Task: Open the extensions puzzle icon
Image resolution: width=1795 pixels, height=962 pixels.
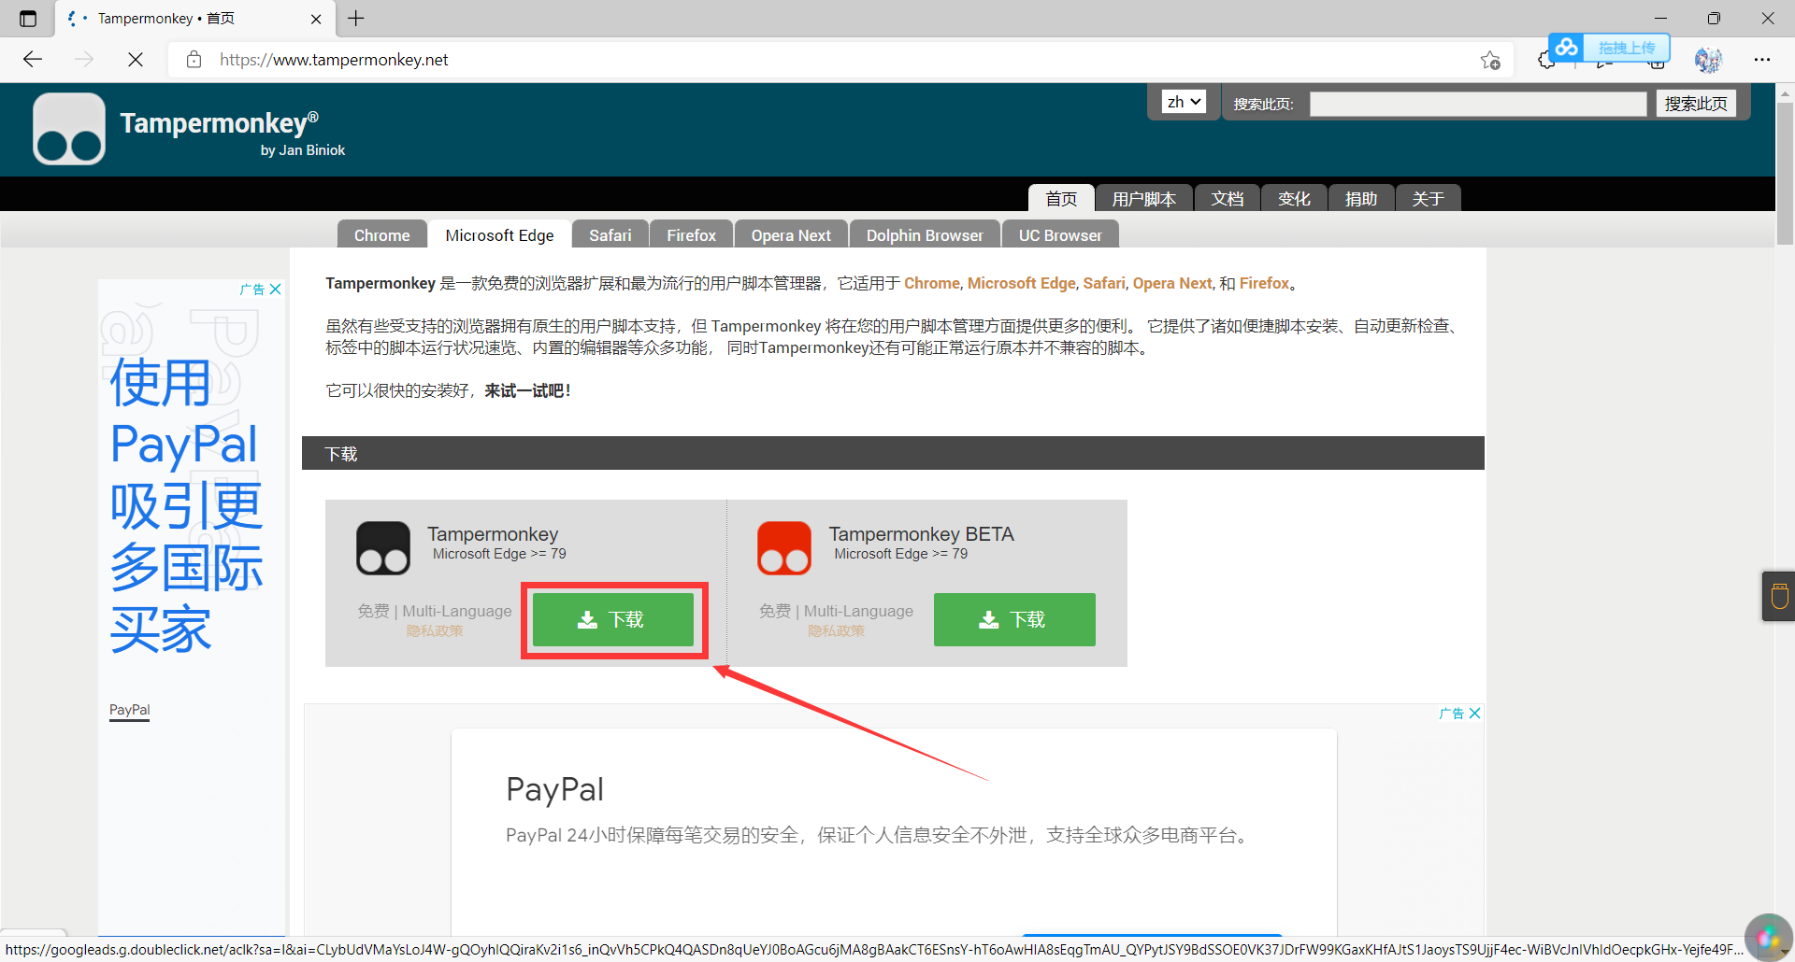Action: 1545,62
